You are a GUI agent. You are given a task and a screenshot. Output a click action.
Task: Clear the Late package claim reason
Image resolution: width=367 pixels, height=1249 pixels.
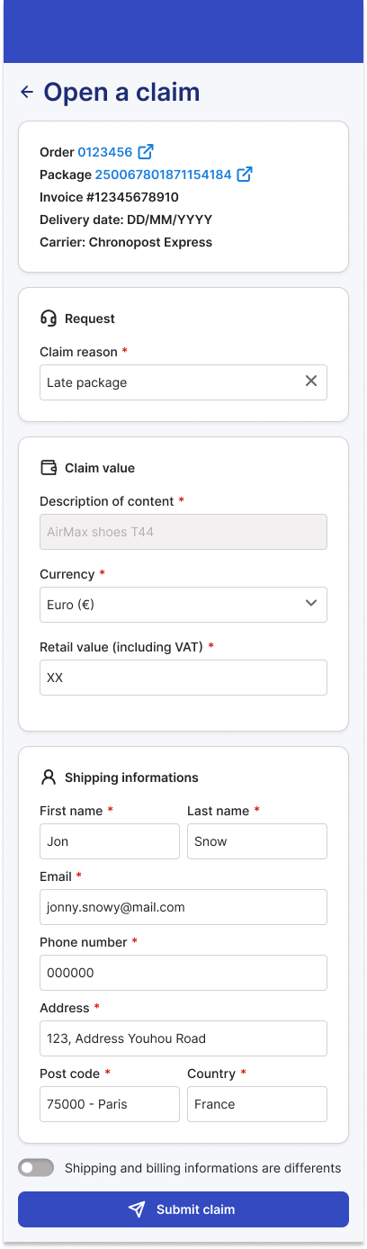tap(311, 382)
